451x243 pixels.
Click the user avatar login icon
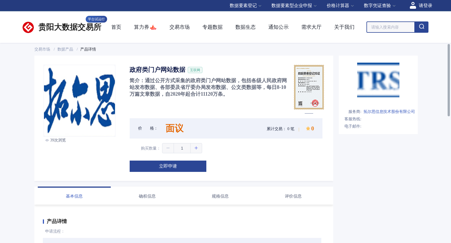[413, 5]
